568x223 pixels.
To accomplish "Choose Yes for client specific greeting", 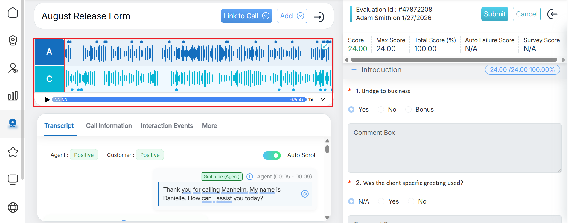I will pos(381,201).
